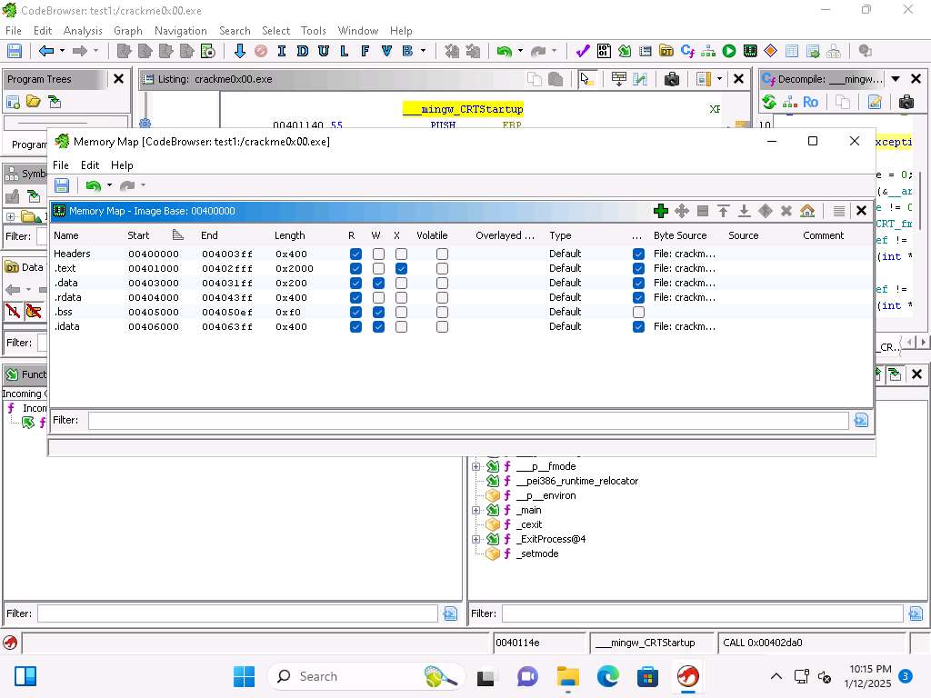The width and height of the screenshot is (931, 698).
Task: Click the Memory Map filter text field
Action: pyautogui.click(x=467, y=420)
